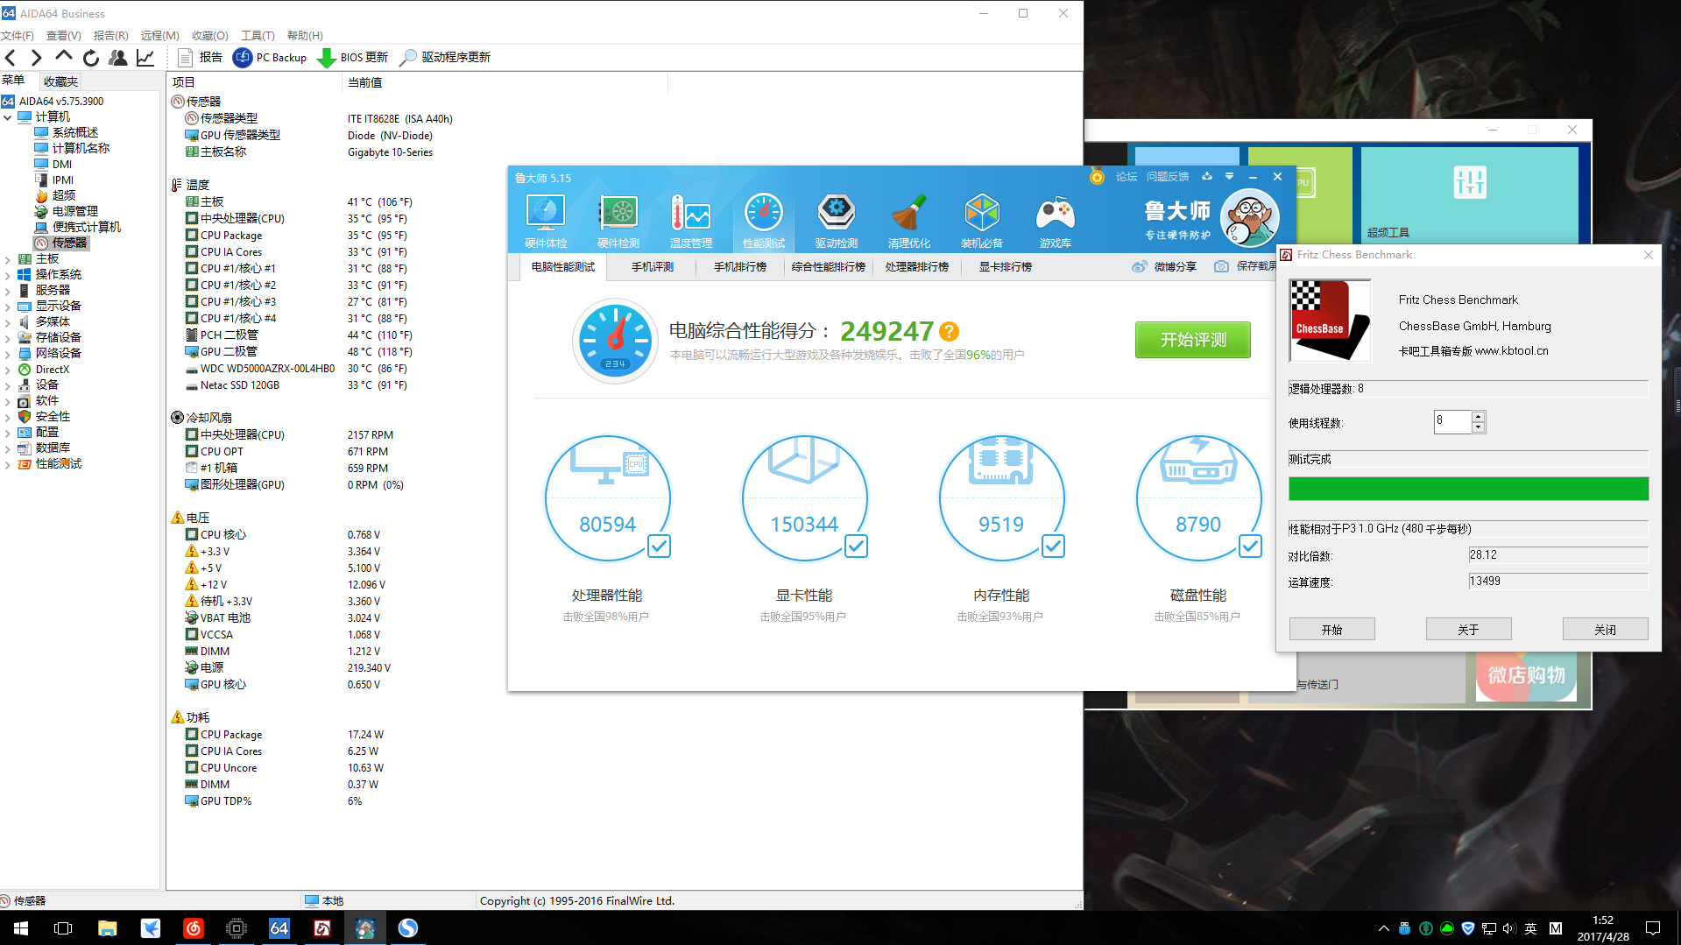This screenshot has width=1681, height=945.
Task: Toggle 中央处理器(CPU) temperature checkbox in AIDA64
Action: click(x=191, y=219)
